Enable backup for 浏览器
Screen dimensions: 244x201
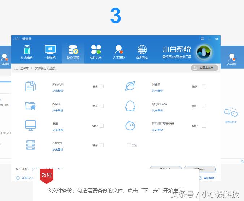pyautogui.click(x=204, y=86)
